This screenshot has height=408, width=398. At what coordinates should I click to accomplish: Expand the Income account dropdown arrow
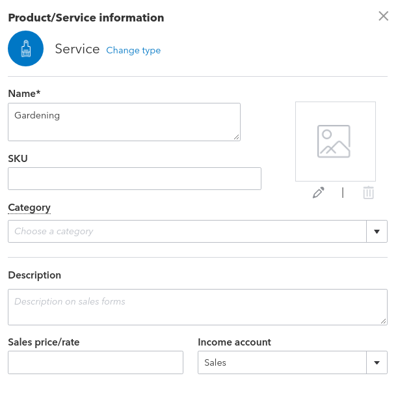coord(377,362)
